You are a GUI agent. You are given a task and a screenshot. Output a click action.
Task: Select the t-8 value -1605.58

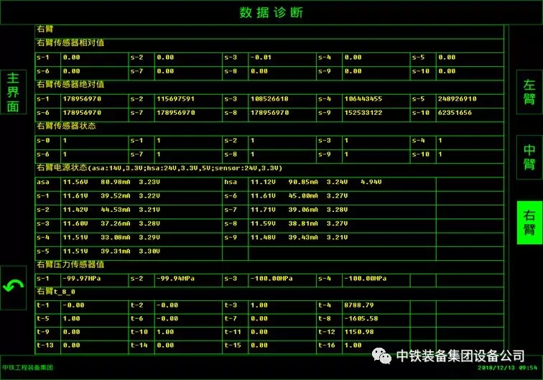(x=361, y=318)
